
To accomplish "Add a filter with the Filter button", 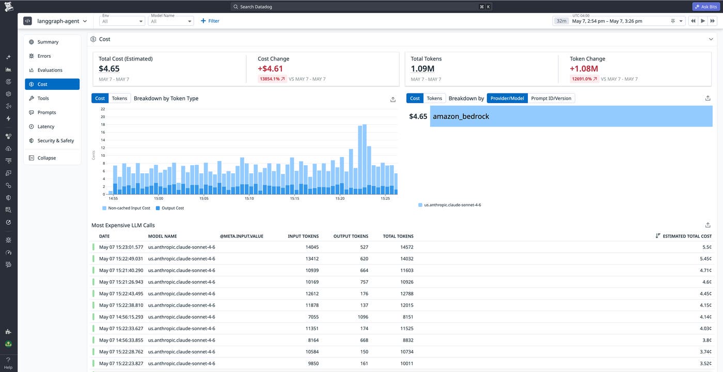I will click(x=210, y=21).
